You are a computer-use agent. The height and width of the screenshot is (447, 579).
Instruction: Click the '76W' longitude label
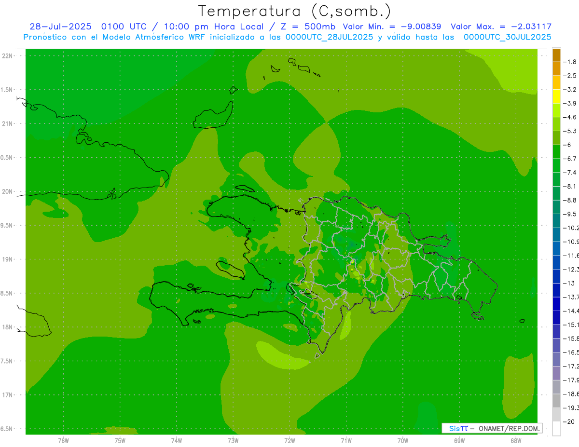63,441
